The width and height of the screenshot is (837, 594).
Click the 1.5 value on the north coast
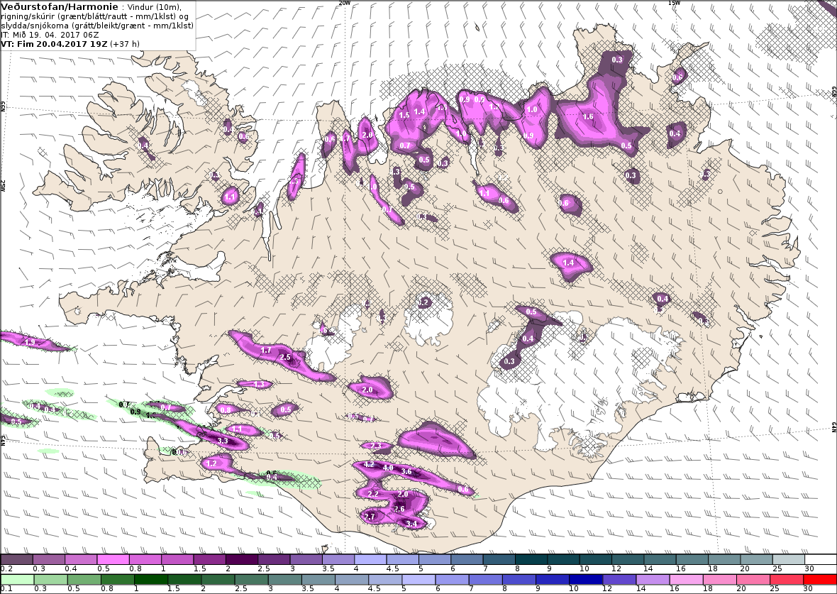[404, 115]
